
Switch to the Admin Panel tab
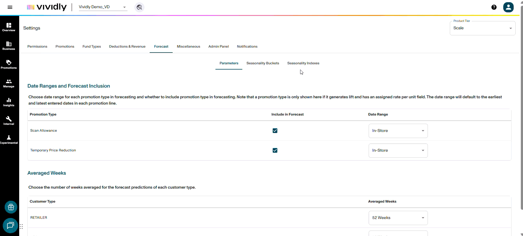click(218, 47)
